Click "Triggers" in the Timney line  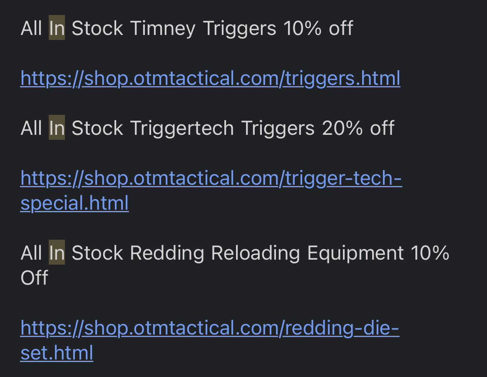239,29
